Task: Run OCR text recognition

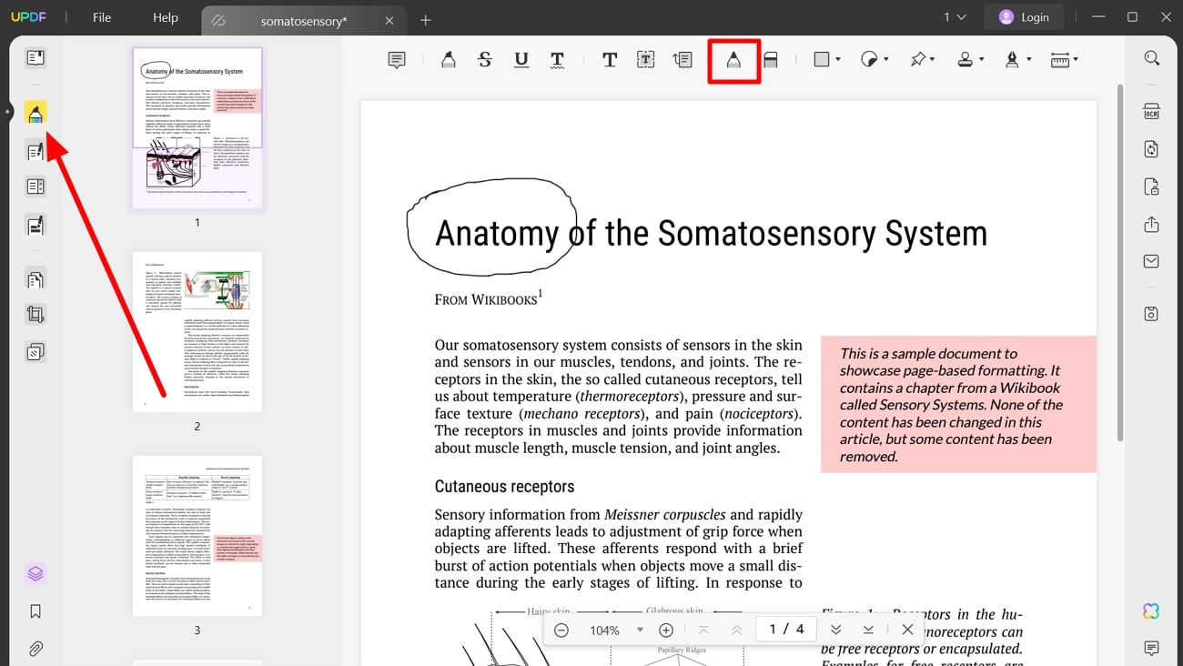Action: click(1151, 112)
